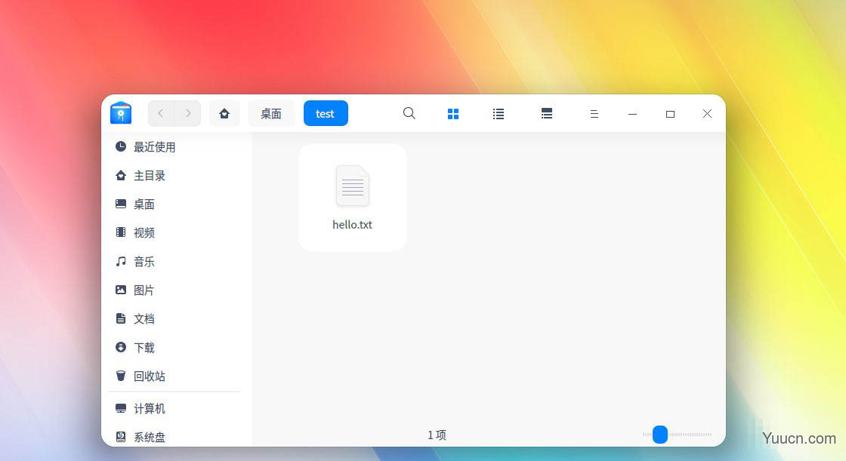The width and height of the screenshot is (846, 461).
Task: Open 主目录 in the sidebar
Action: [177, 175]
